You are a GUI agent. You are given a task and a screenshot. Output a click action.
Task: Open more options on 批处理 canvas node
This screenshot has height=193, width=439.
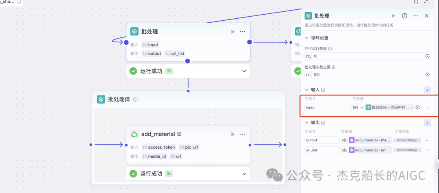[x=242, y=32]
